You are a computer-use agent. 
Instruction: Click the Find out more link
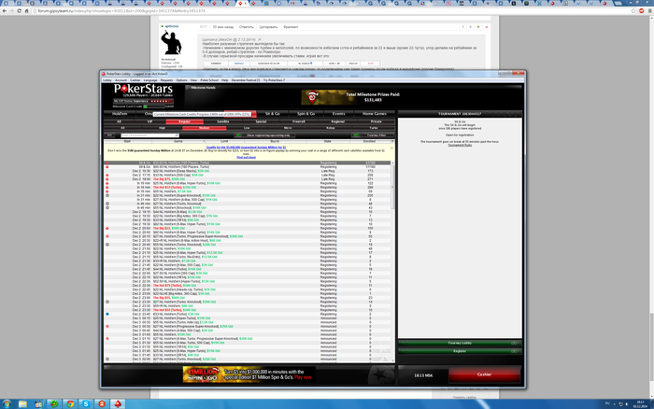point(246,157)
